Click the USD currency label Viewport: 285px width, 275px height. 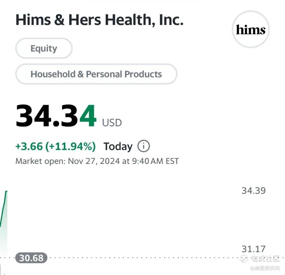coord(112,123)
